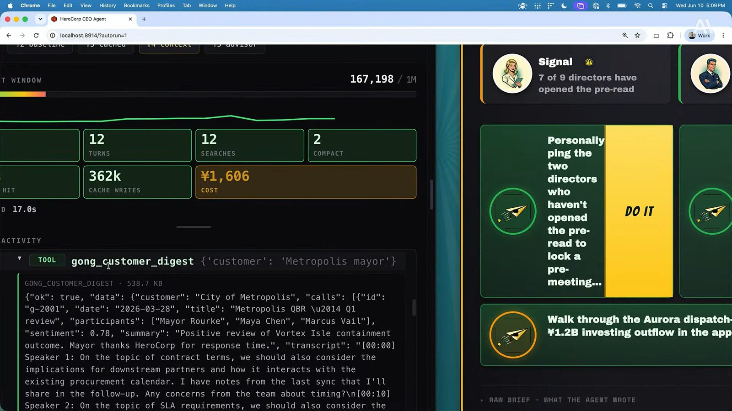Click the paper plane icon beside 'Personally ping'

pyautogui.click(x=513, y=211)
